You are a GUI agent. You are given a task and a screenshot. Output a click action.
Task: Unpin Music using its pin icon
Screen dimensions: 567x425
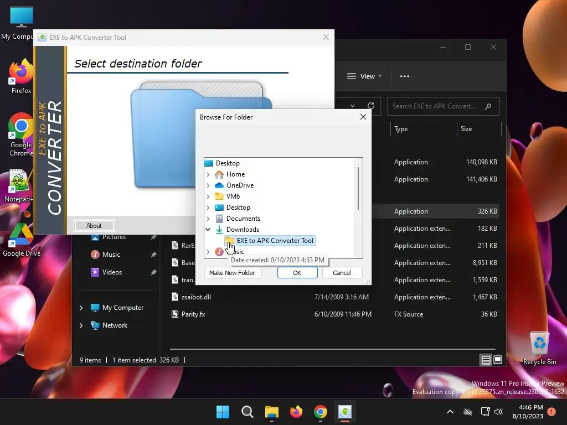tap(154, 255)
